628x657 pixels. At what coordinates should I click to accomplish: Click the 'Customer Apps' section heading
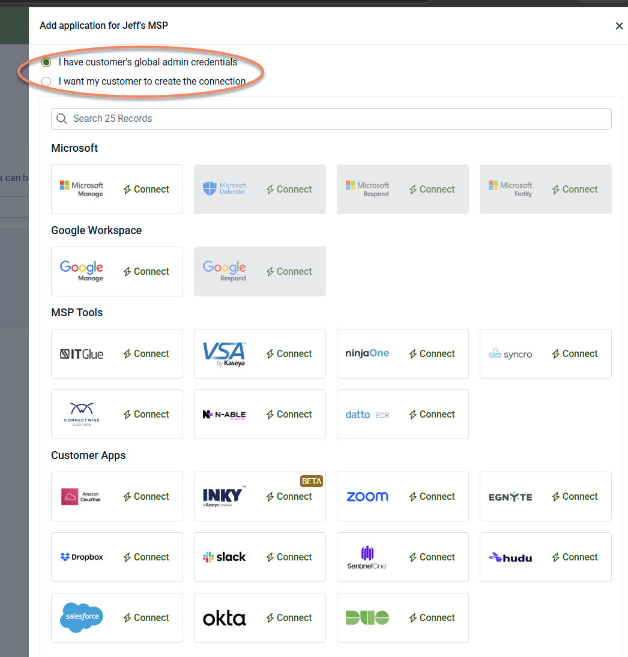pos(88,456)
